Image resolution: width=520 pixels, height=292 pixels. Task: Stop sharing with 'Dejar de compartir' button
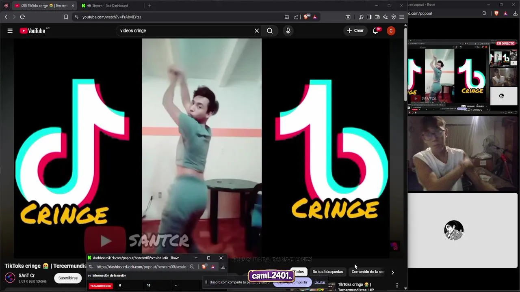pyautogui.click(x=292, y=282)
